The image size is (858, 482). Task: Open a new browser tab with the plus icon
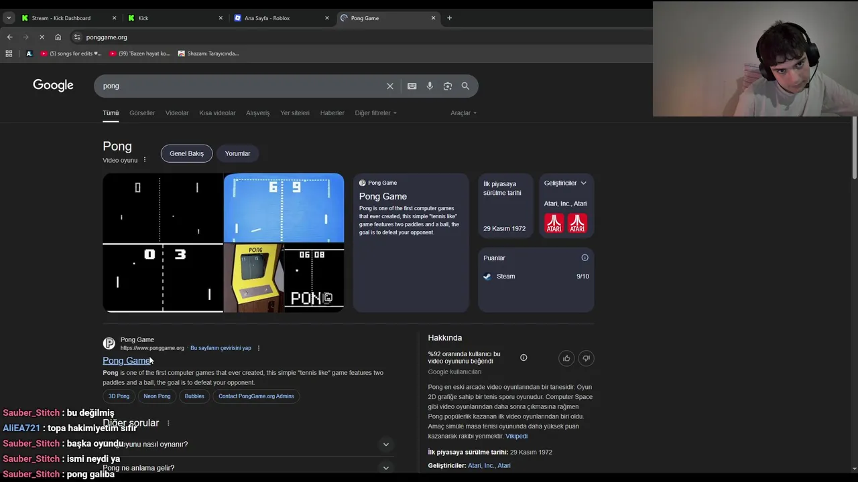tap(449, 18)
